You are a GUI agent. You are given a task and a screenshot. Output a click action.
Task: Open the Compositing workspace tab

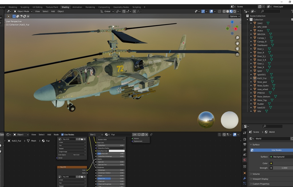[x=104, y=7]
